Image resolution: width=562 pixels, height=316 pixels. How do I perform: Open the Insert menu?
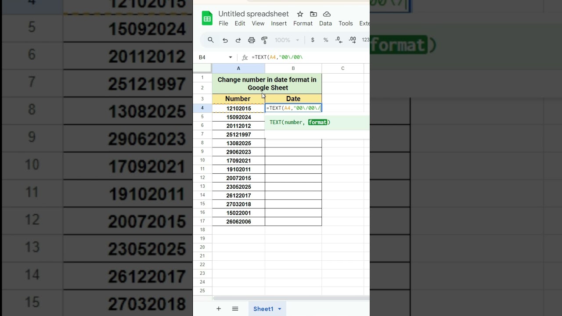point(279,23)
